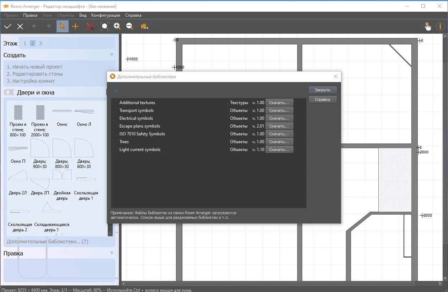Viewport: 448px width, 292px height.
Task: Collapse the Создать panel arrow
Action: [x=112, y=55]
